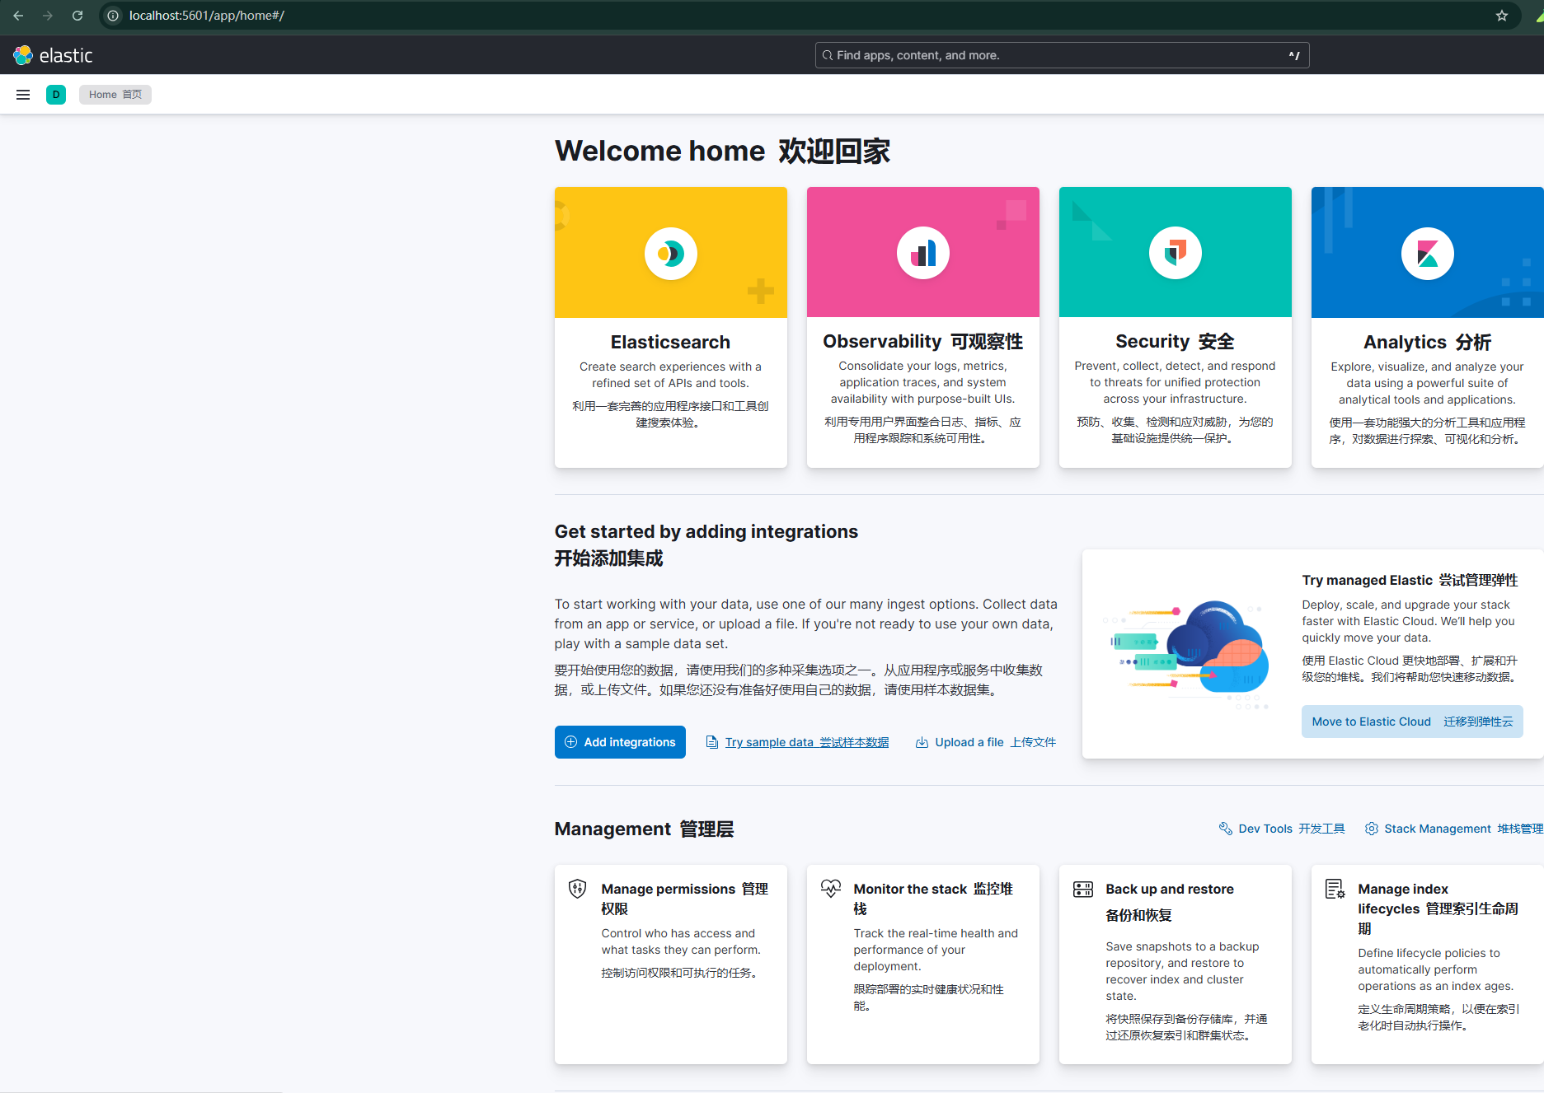Open the Back up and restore card
The height and width of the screenshot is (1093, 1544).
pos(1175,964)
